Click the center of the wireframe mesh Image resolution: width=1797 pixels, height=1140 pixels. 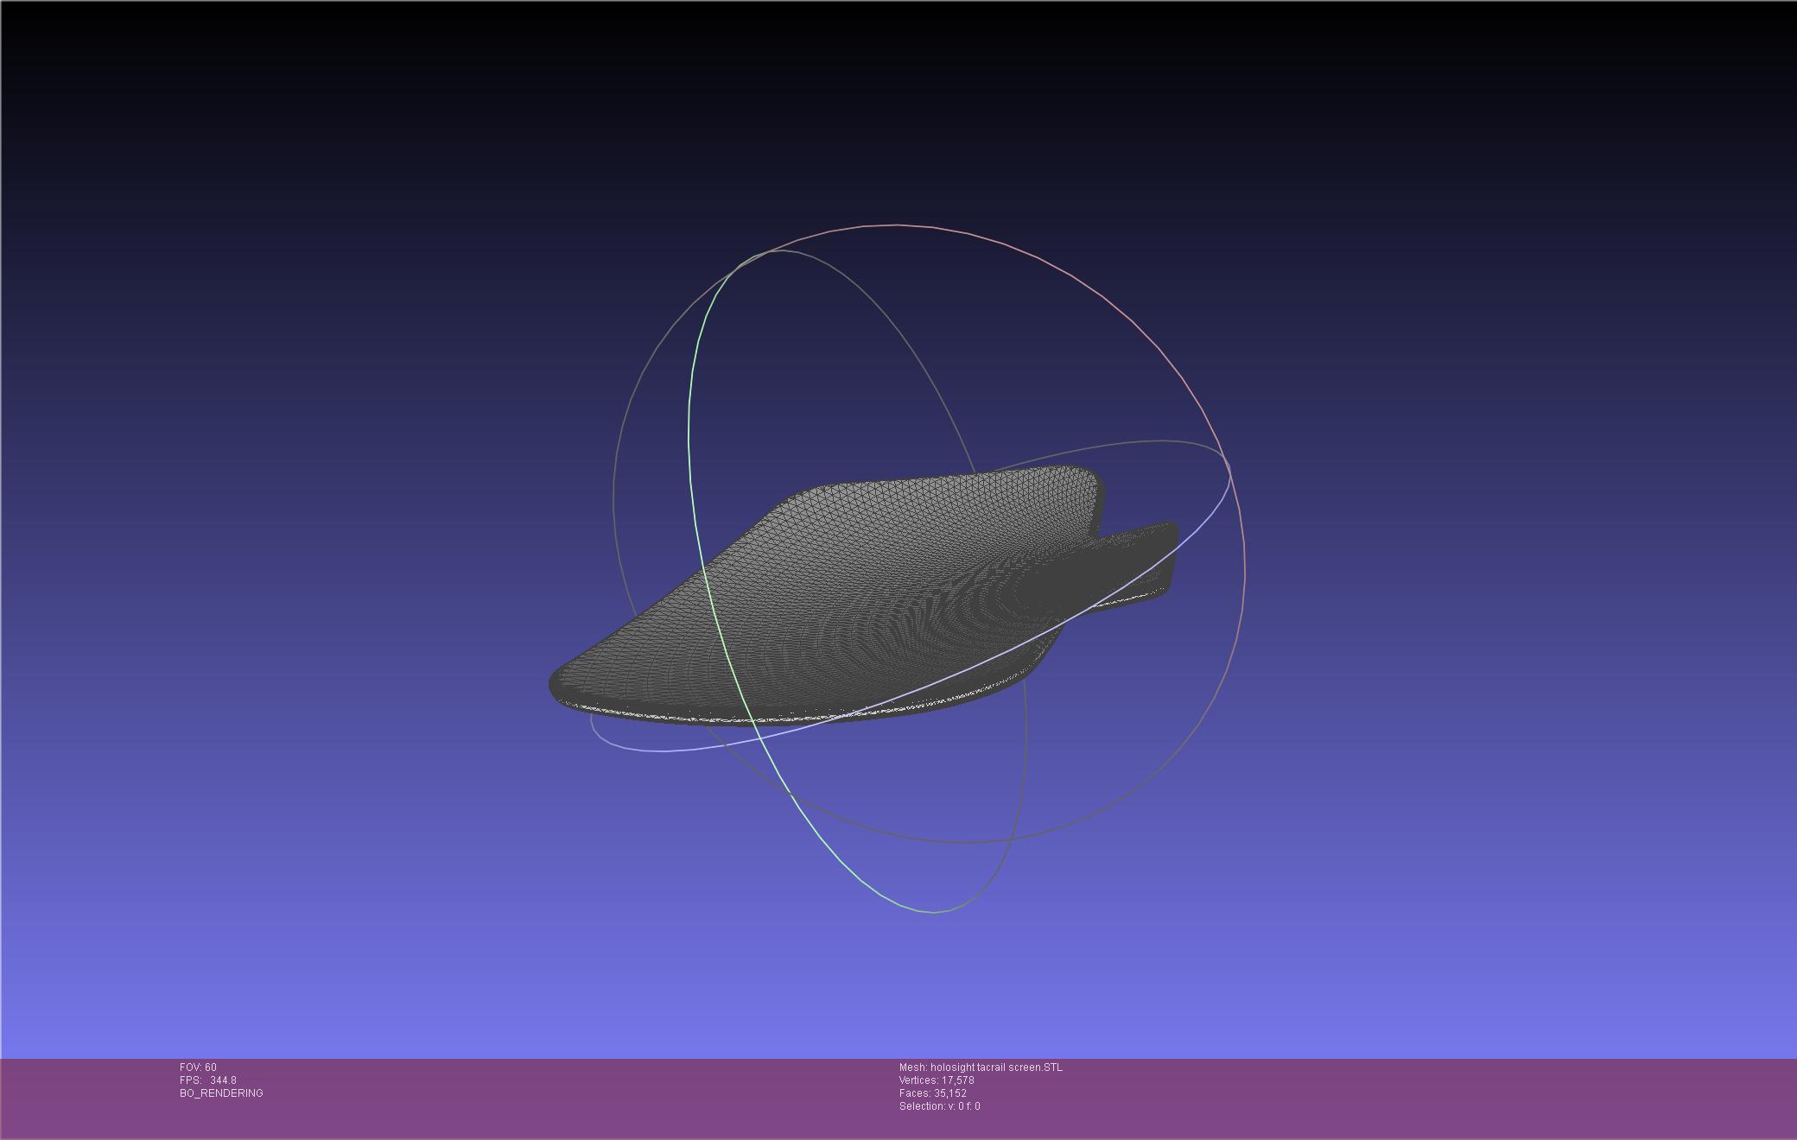coord(864,596)
